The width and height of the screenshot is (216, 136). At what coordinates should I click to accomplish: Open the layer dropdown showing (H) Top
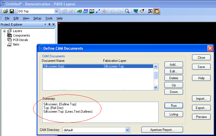point(56,11)
